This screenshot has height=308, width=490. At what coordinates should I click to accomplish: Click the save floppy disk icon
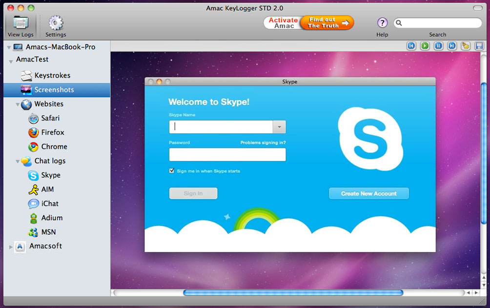pos(479,46)
